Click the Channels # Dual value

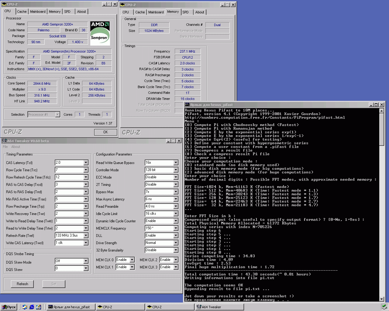[x=217, y=25]
